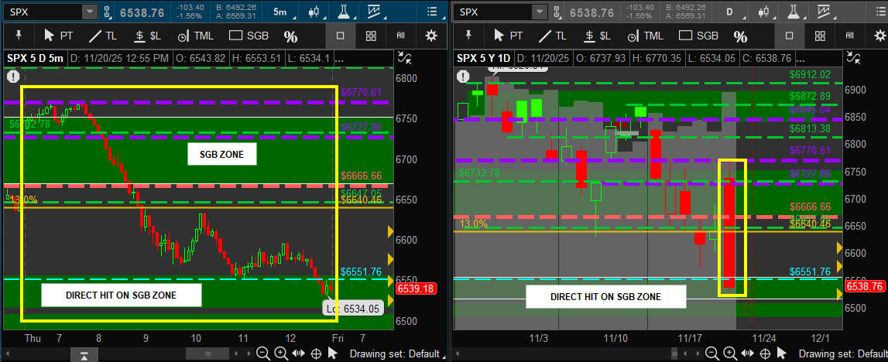Click the horizontal scrollbar thumb under left chart

pyautogui.click(x=84, y=355)
